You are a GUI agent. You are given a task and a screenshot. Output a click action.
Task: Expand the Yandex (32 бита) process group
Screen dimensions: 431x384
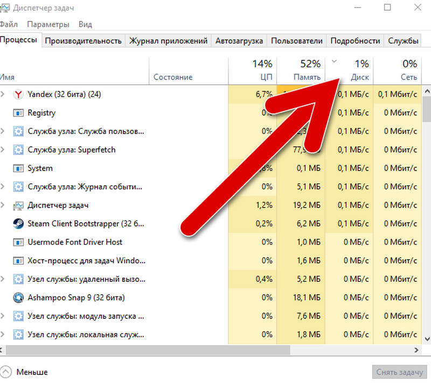point(3,94)
